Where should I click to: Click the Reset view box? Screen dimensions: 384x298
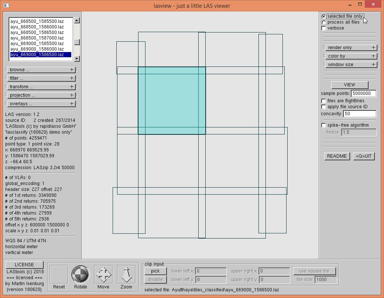pos(59,274)
